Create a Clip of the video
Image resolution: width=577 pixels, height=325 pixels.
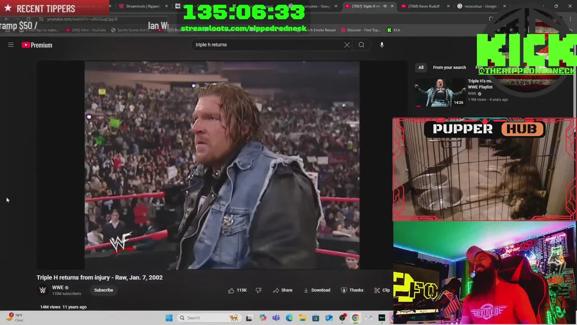pyautogui.click(x=382, y=290)
